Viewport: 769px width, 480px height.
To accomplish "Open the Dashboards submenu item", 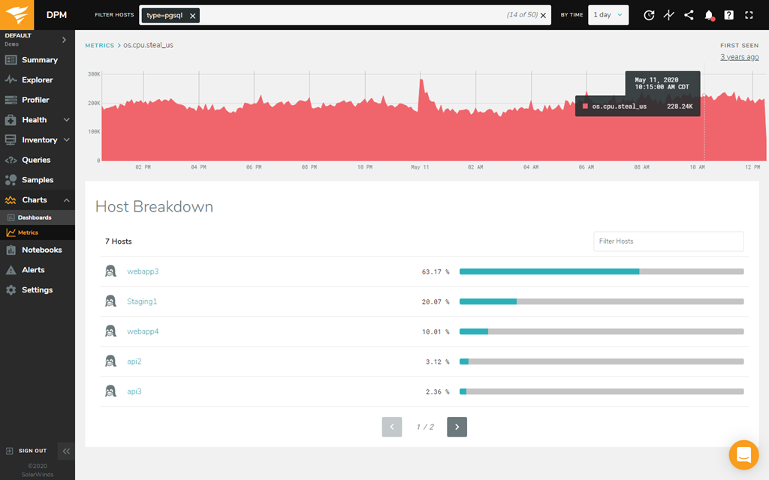I will (35, 217).
